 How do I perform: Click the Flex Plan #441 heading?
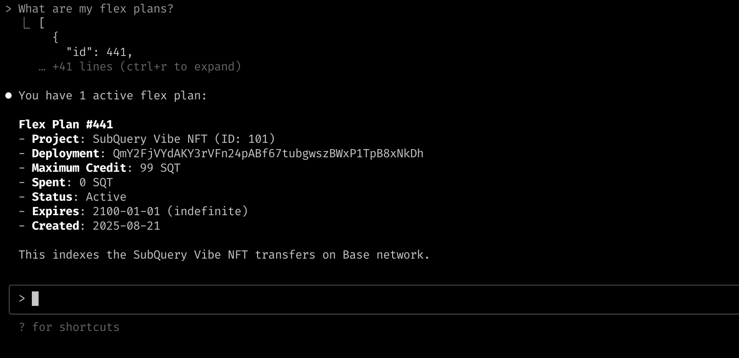point(66,124)
